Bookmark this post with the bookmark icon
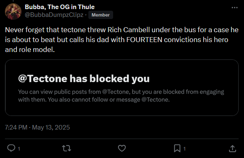The width and height of the screenshot is (244, 158). tap(177, 148)
